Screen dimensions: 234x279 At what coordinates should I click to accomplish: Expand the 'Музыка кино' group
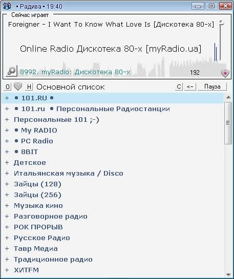point(7,205)
